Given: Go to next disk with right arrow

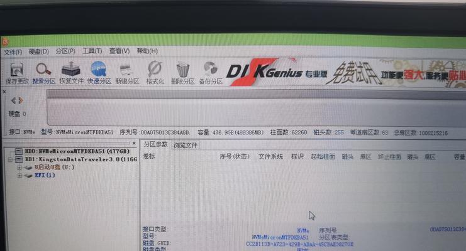Looking at the screenshot, I should [21, 100].
